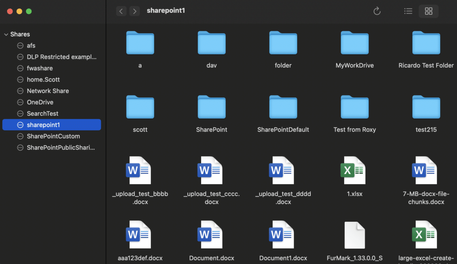Open the aaa123def.docx file
The height and width of the screenshot is (264, 457).
(140, 235)
